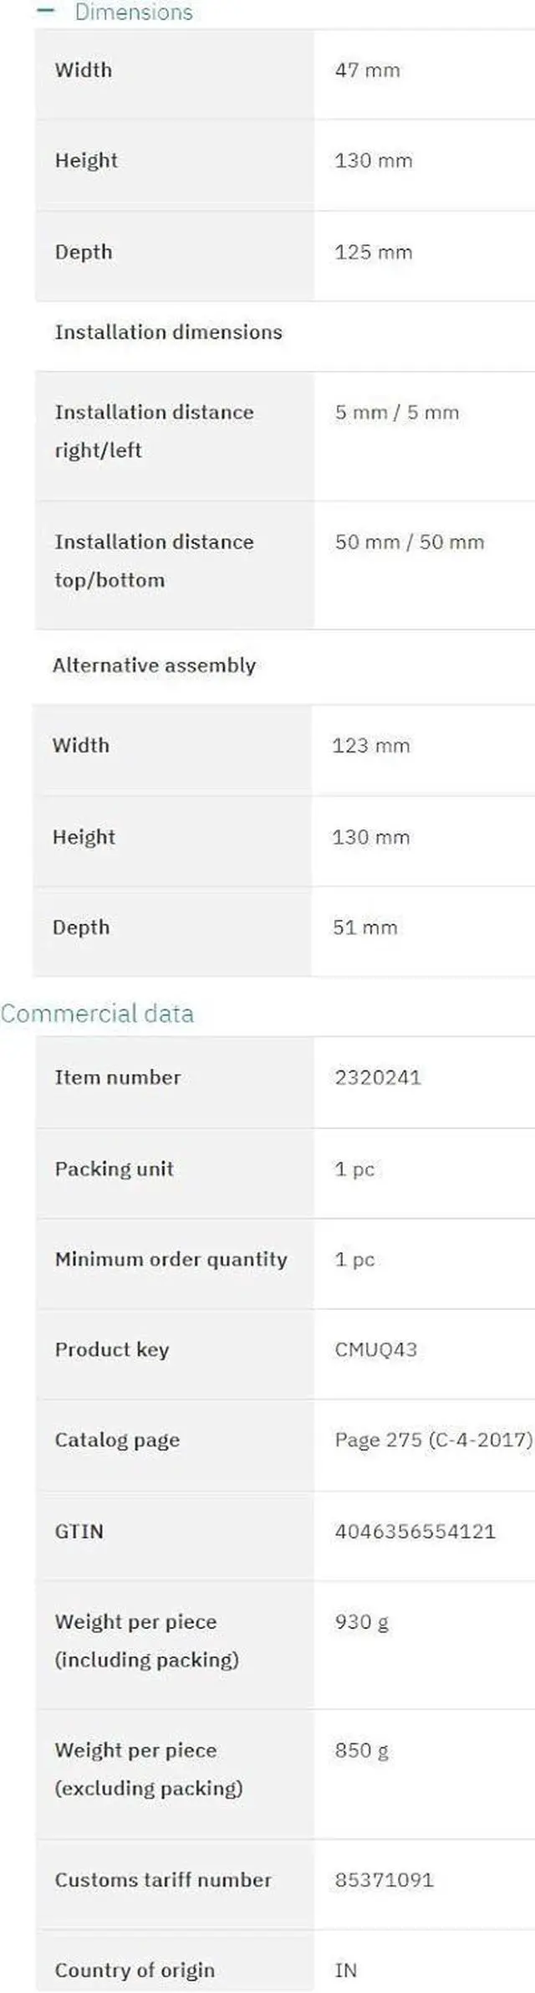This screenshot has height=1993, width=535.
Task: Click the 51 mm alternative Depth value
Action: [364, 927]
